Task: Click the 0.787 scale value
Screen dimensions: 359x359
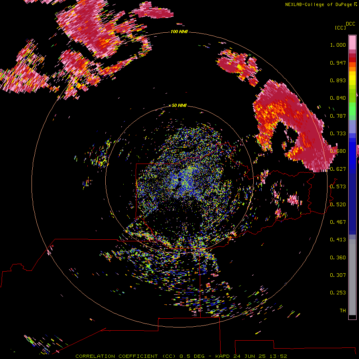Action: click(x=338, y=116)
